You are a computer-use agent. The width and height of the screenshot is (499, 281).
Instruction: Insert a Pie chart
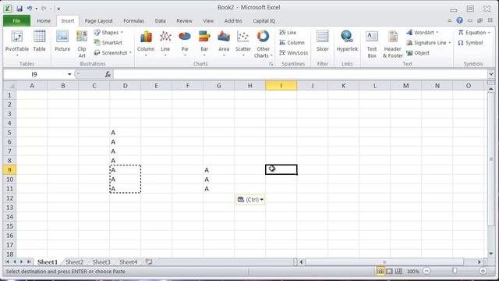click(x=185, y=44)
